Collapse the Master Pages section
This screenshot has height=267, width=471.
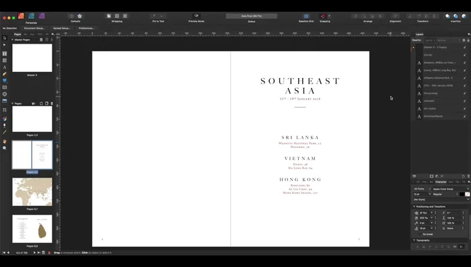point(12,40)
